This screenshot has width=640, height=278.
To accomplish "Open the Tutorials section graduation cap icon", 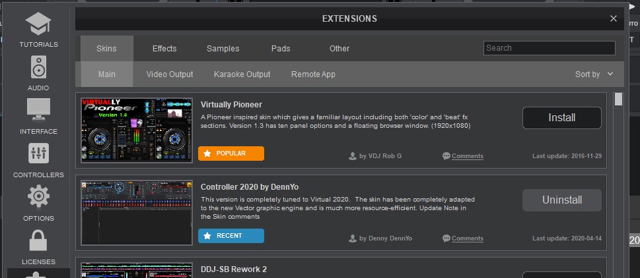I will [38, 24].
